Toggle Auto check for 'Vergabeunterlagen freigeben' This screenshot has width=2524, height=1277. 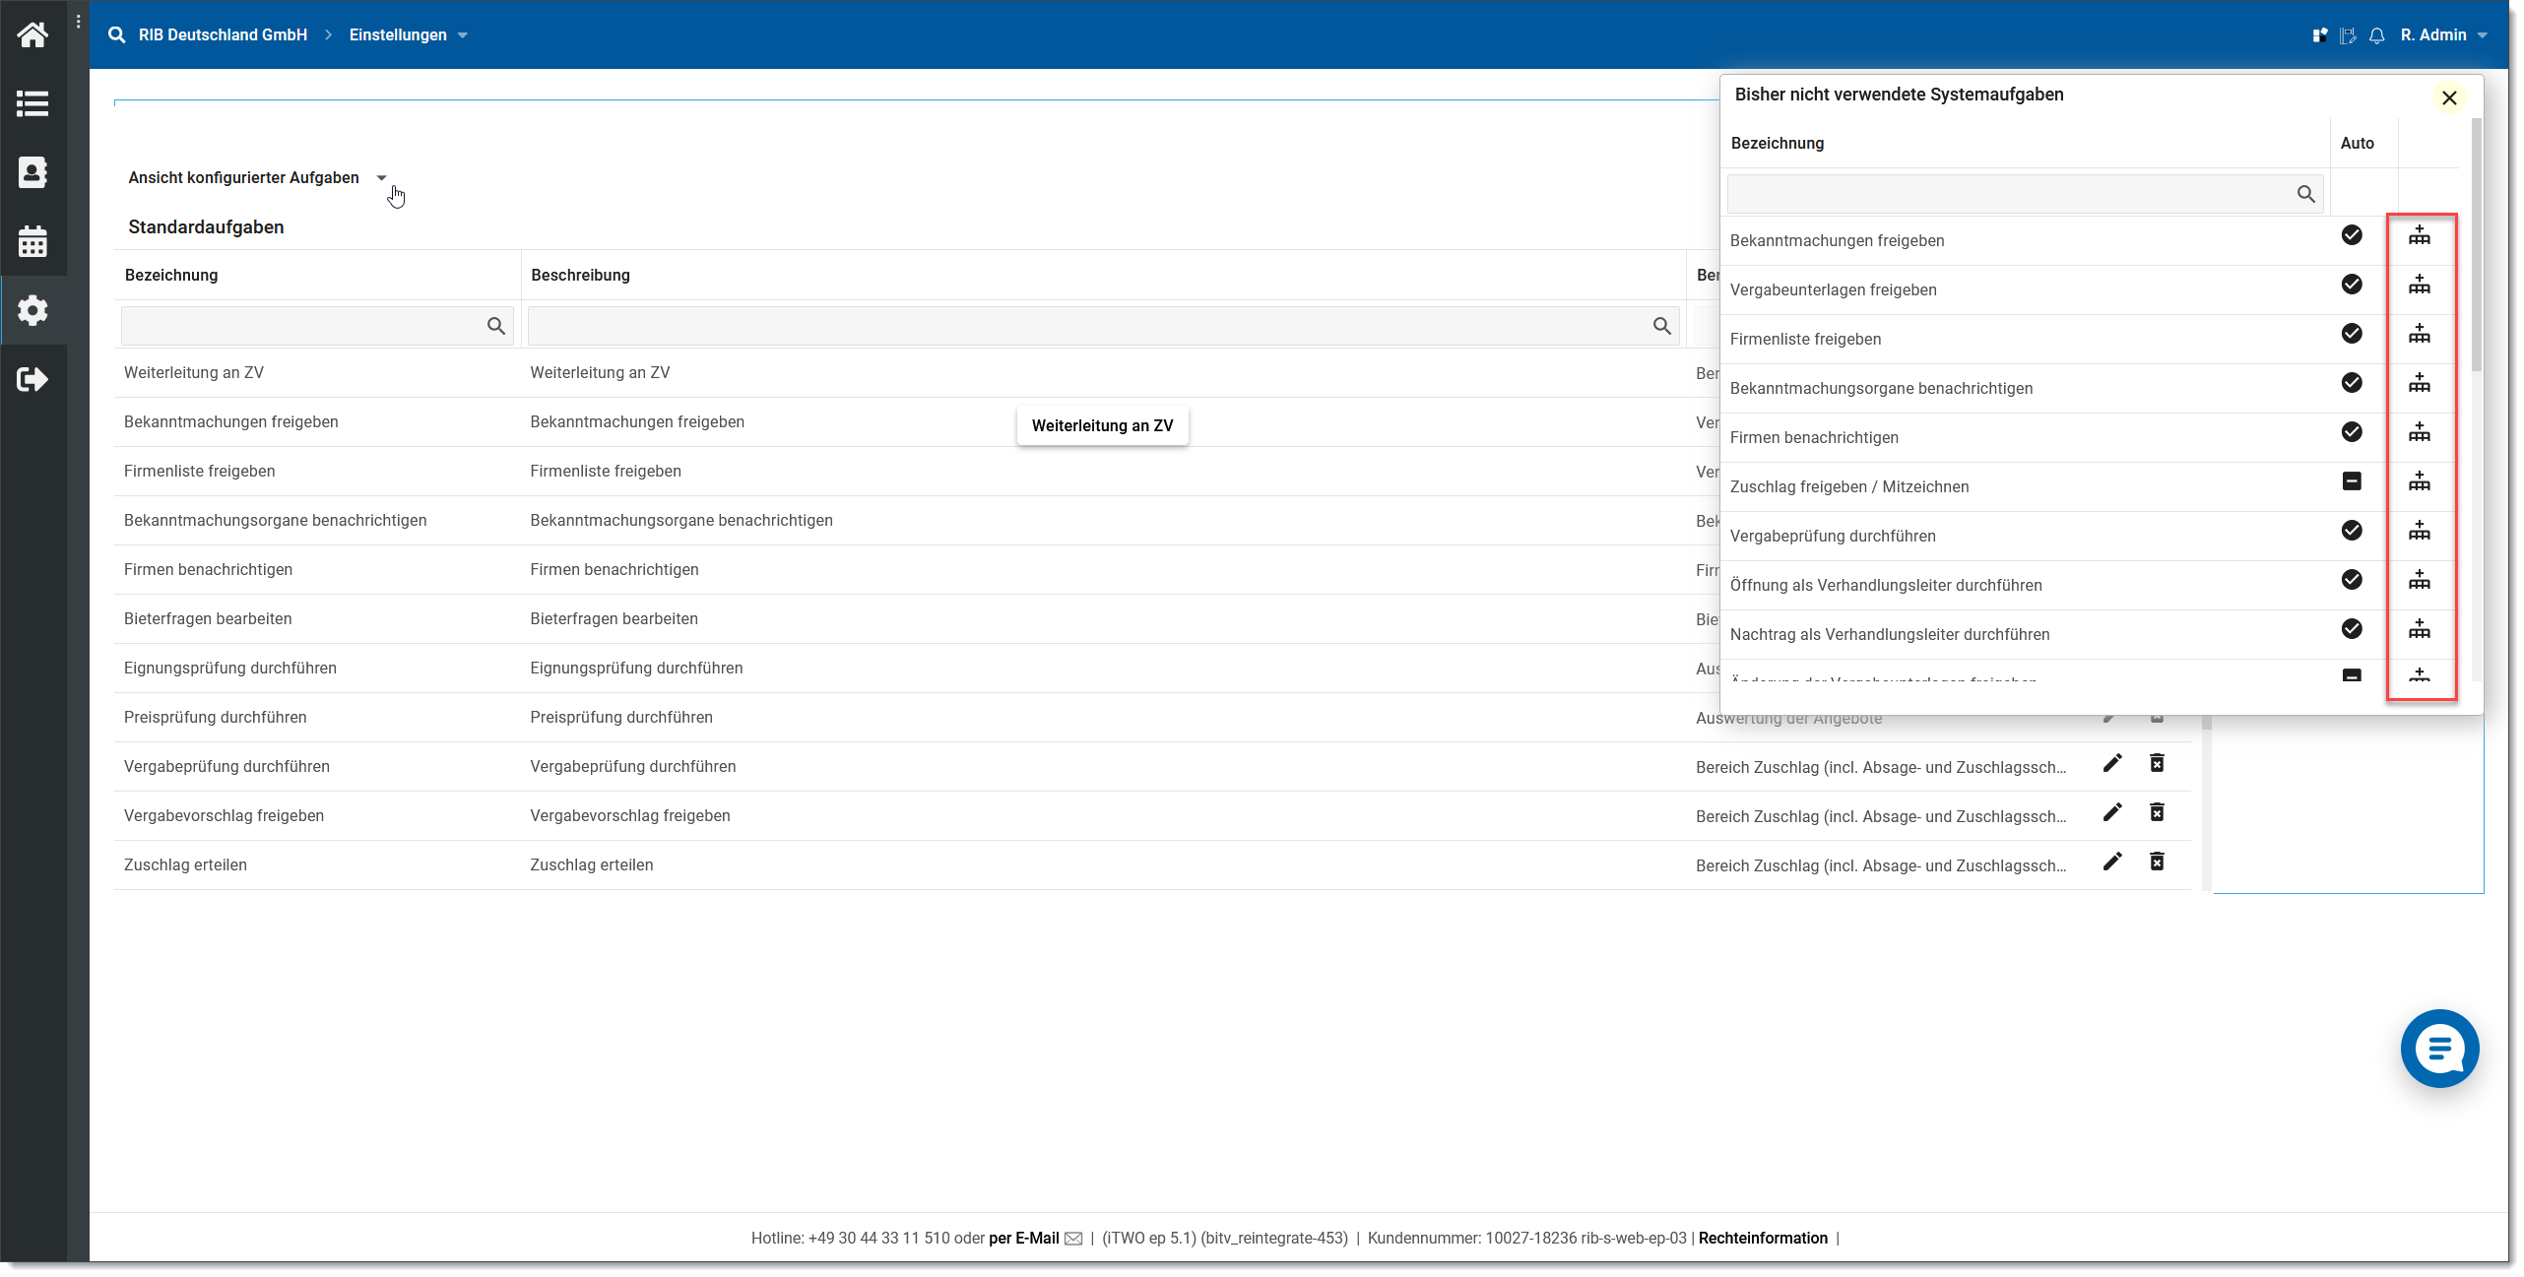(2351, 285)
